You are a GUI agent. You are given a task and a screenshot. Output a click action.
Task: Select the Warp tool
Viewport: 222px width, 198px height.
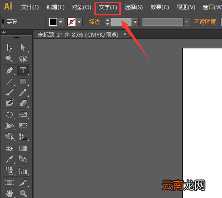click(x=9, y=126)
